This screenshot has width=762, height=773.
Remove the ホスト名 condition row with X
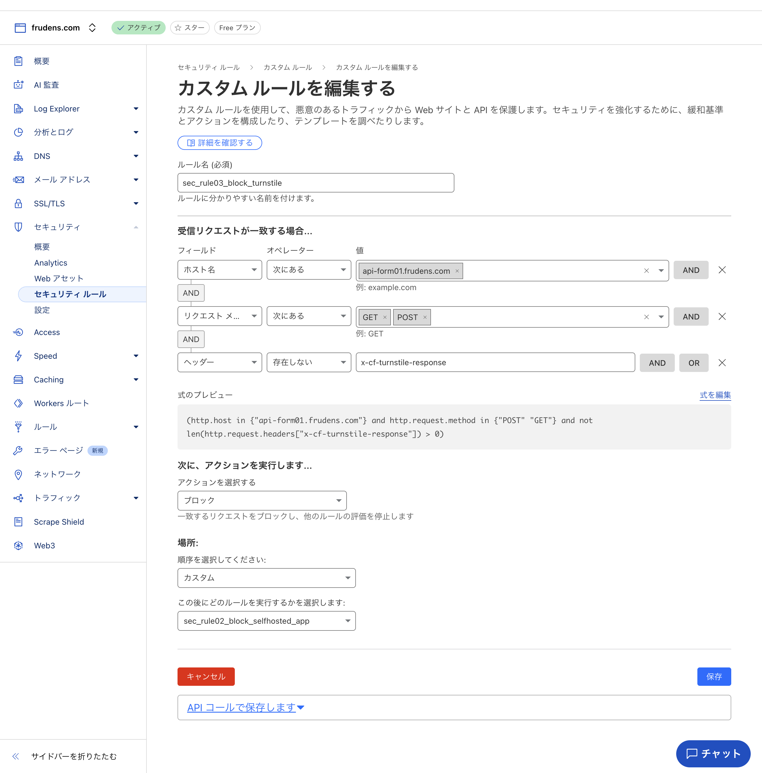coord(722,270)
